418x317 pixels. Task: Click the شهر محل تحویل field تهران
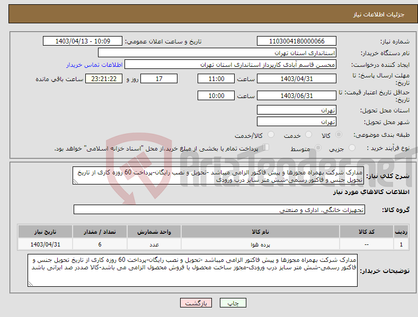click(297, 121)
